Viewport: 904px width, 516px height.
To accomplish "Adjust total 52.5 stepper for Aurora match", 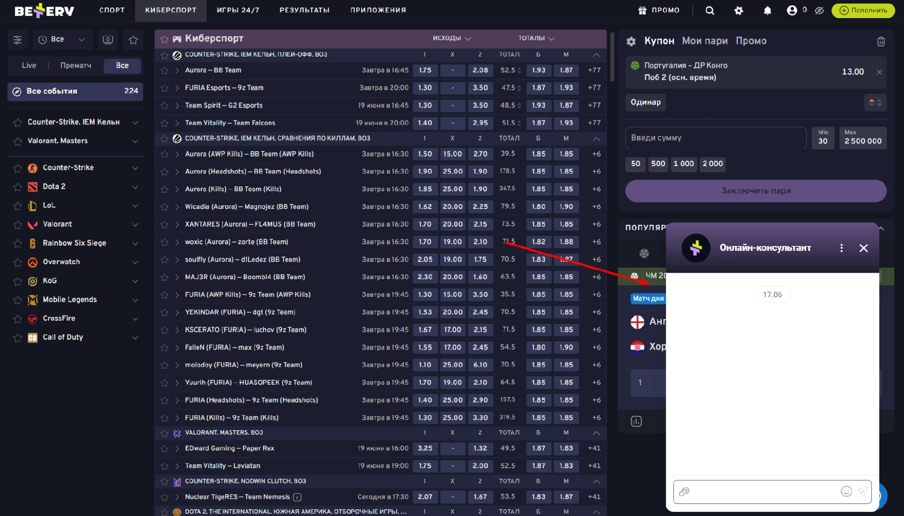I will pyautogui.click(x=519, y=71).
